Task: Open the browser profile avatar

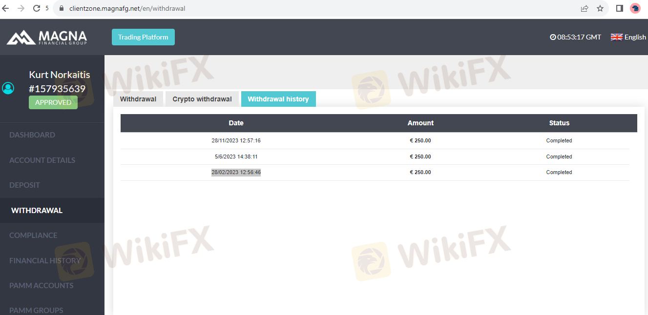Action: tap(635, 8)
